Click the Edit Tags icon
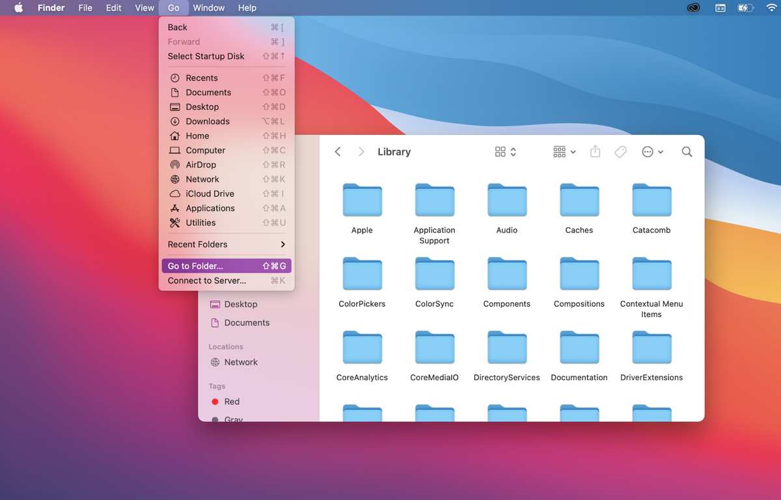The image size is (781, 500). (620, 152)
